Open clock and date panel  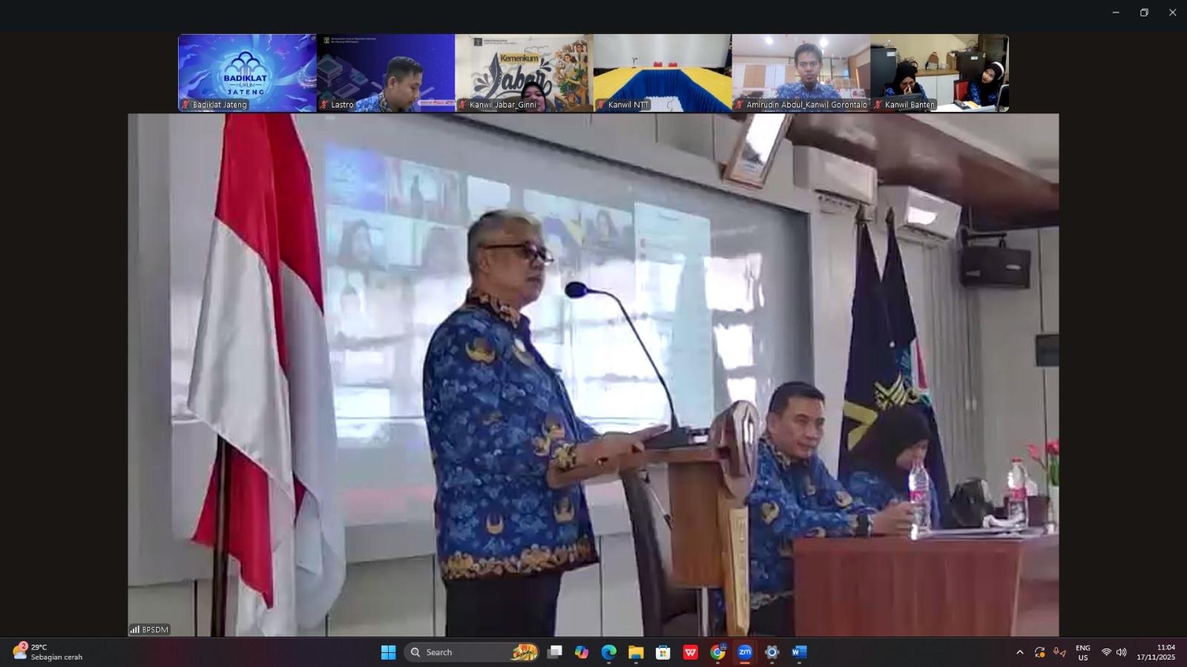(1156, 652)
